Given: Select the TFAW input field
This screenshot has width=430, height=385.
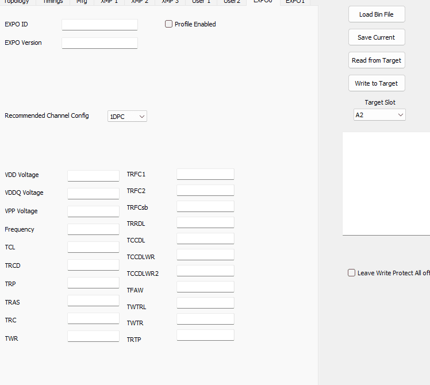Looking at the screenshot, I should click(x=205, y=287).
